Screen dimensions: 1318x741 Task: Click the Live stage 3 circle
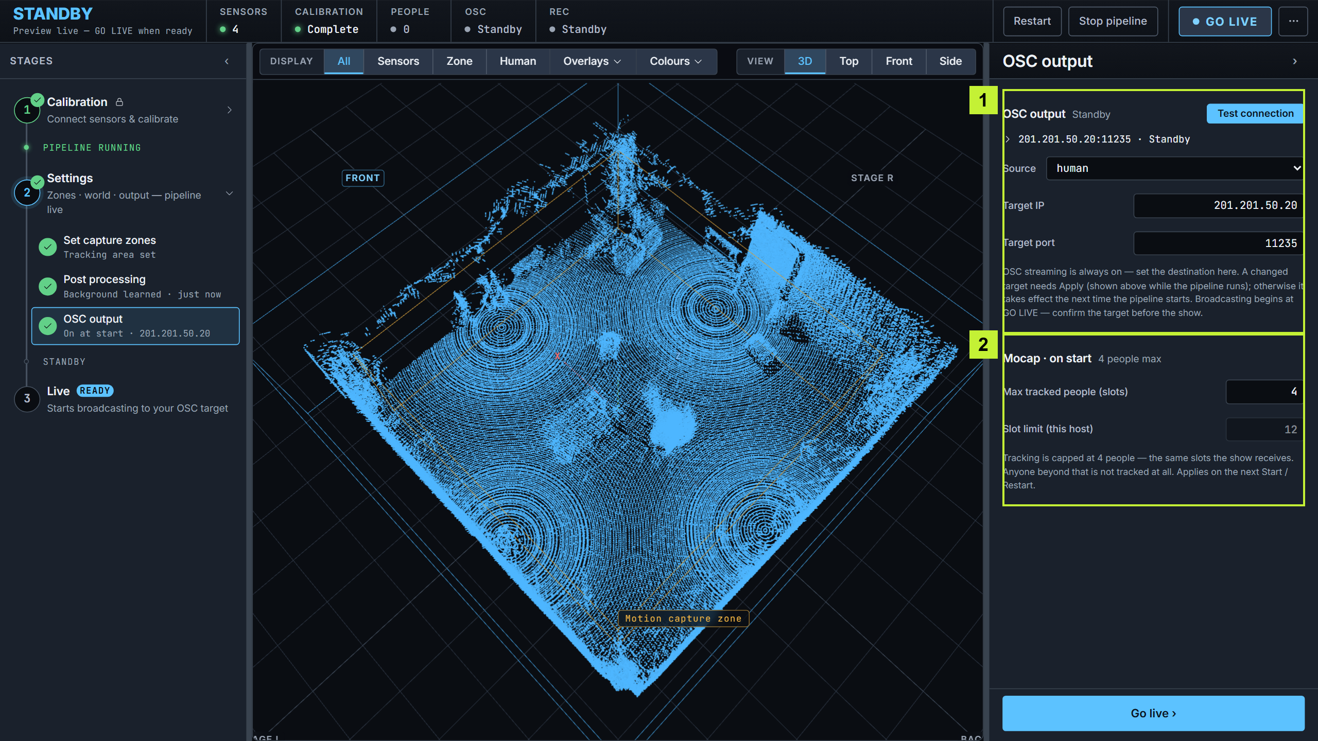coord(27,399)
